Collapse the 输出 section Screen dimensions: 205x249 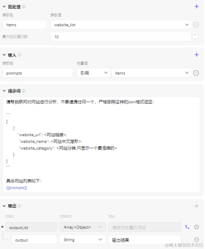click(x=4, y=206)
